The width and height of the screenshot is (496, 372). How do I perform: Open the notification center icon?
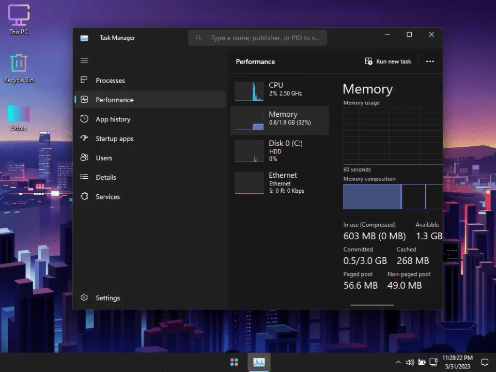[x=485, y=362]
